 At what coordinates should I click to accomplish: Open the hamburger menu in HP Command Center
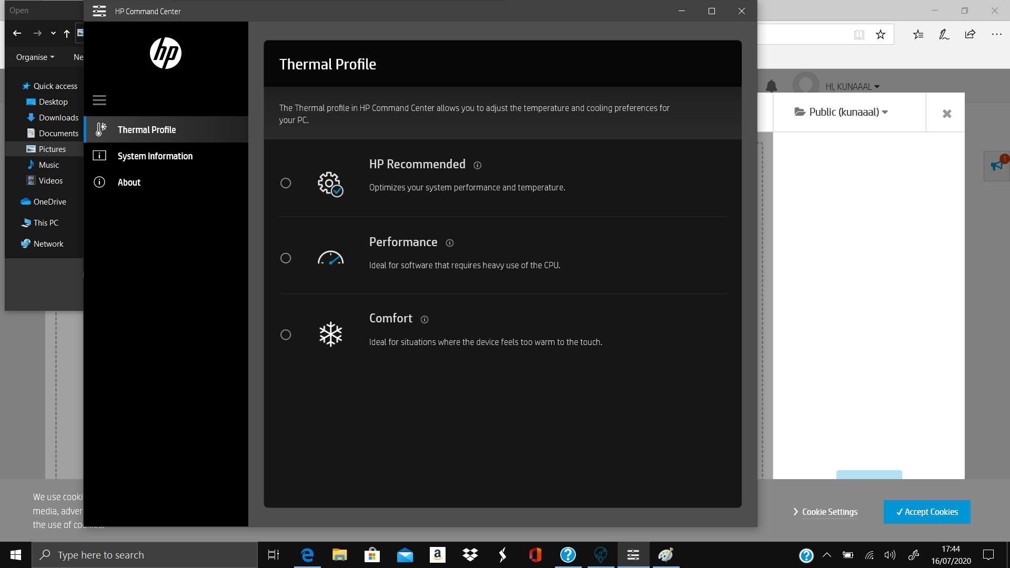[99, 100]
